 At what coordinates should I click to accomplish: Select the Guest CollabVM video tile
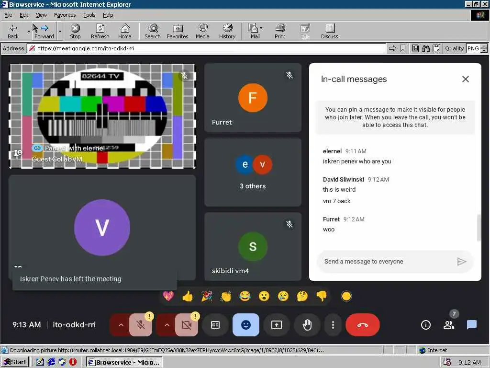click(x=102, y=116)
